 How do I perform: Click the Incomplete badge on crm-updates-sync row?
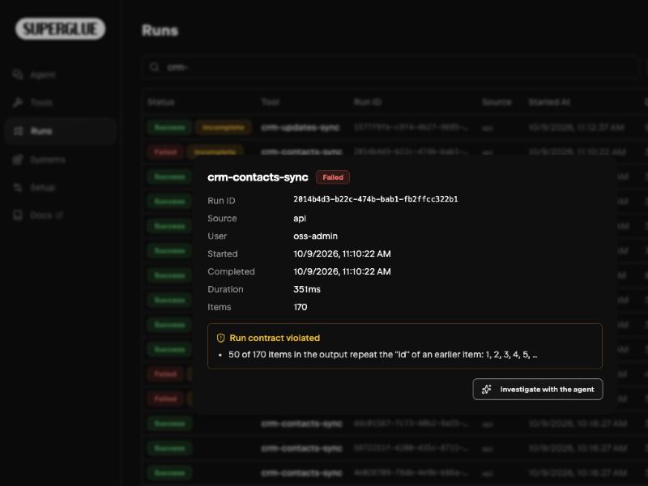point(224,128)
